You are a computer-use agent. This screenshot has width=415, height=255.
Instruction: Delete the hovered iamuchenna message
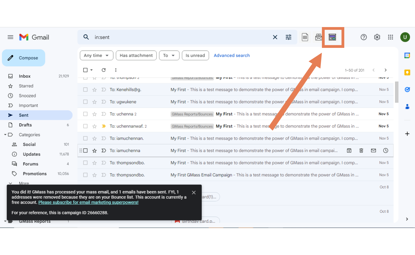pos(361,151)
